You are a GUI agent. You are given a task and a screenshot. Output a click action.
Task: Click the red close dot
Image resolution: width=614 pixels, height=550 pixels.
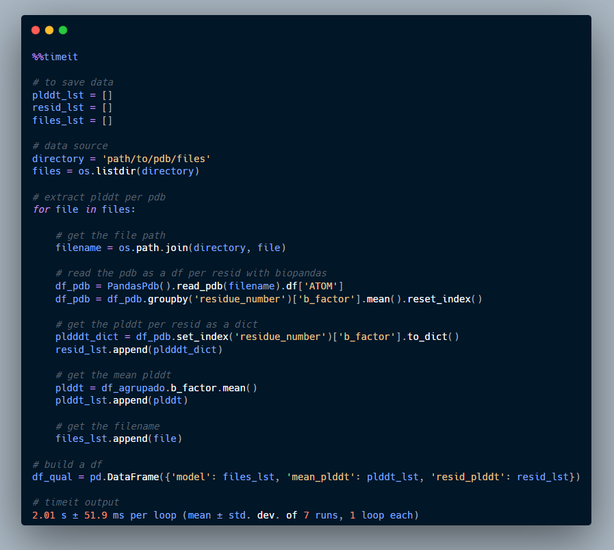(36, 30)
